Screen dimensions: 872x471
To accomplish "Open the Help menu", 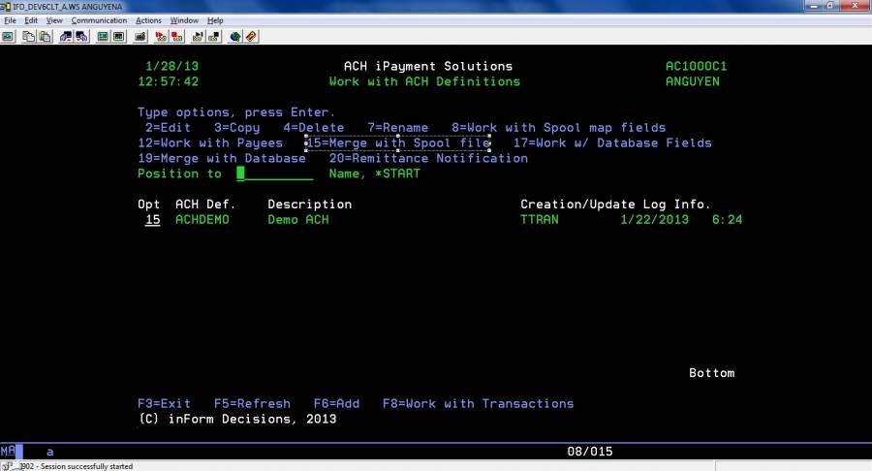I will 215,20.
